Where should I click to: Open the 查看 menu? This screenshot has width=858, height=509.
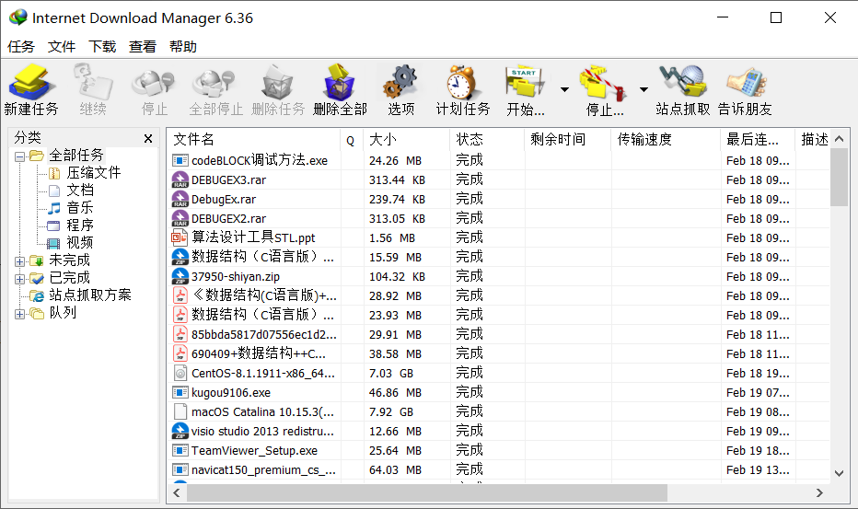pyautogui.click(x=143, y=47)
